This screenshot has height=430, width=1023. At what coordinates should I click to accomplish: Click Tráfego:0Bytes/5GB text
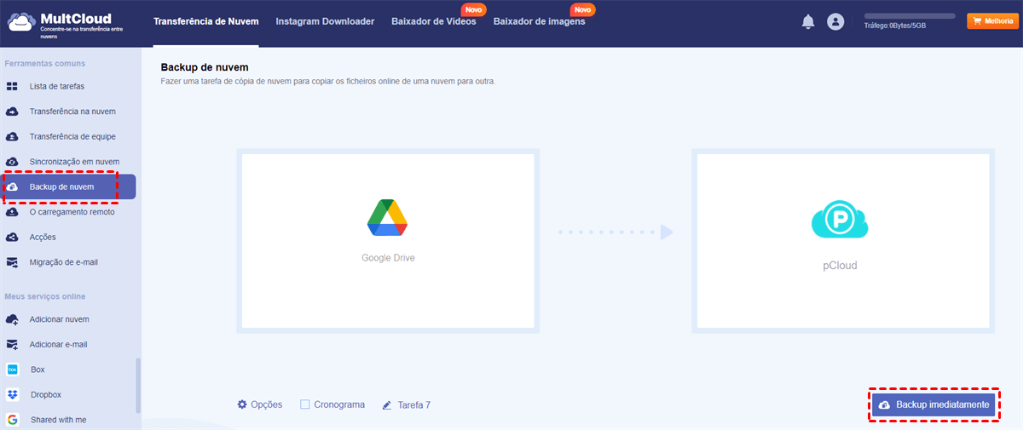tap(895, 26)
